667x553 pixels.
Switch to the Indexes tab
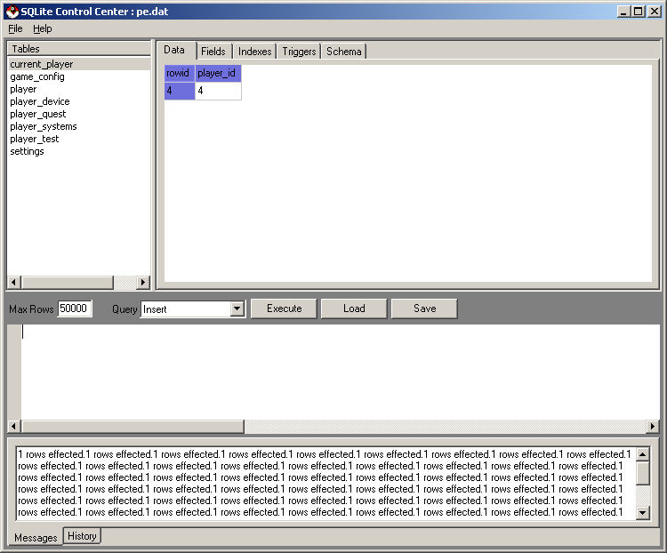(x=254, y=52)
